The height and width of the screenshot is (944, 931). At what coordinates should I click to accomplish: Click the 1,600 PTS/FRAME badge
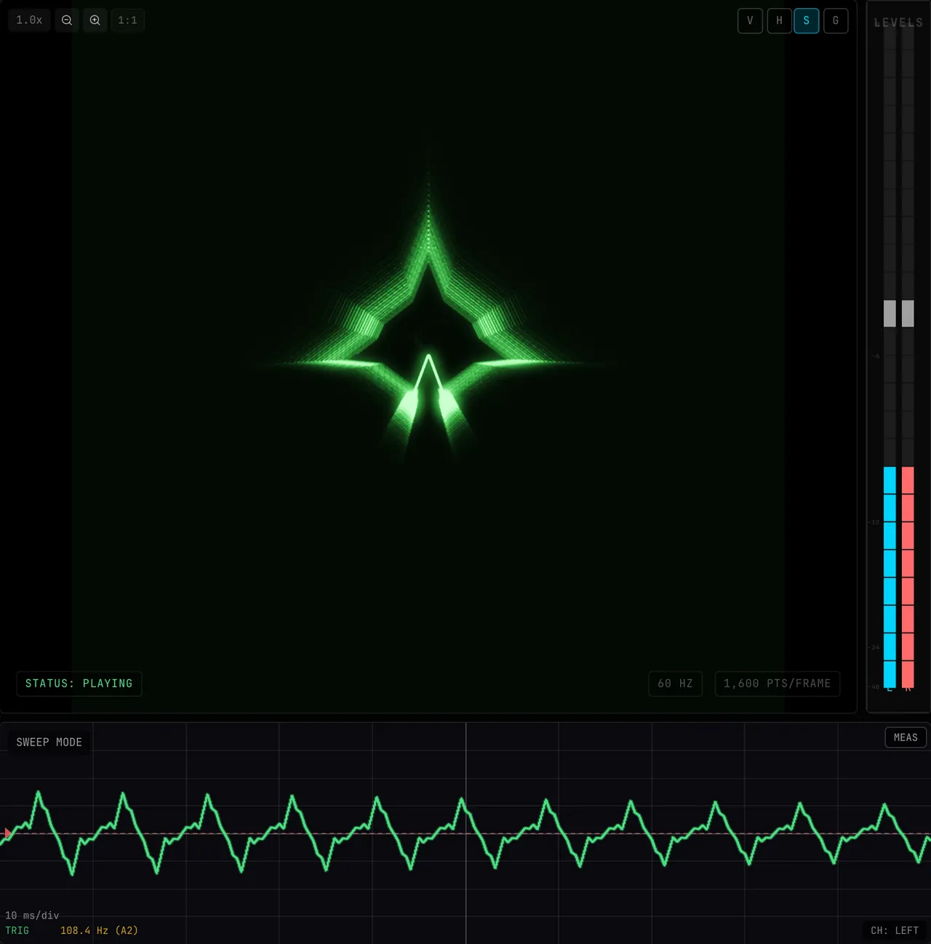[x=777, y=684]
